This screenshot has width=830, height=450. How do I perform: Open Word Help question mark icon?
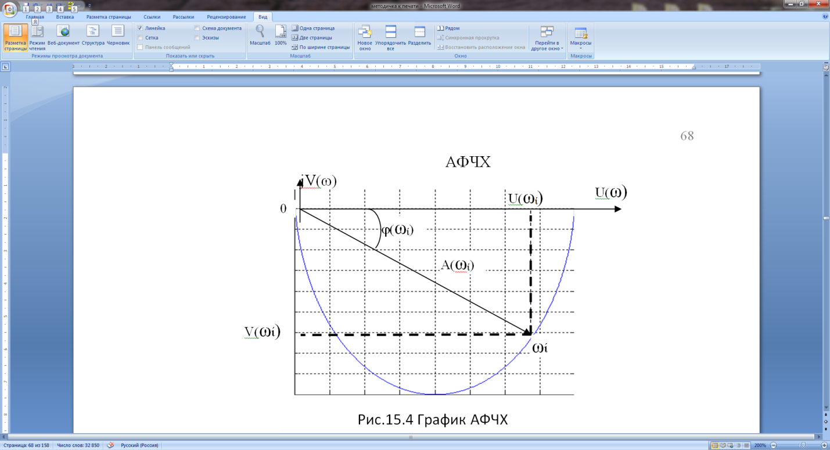[x=825, y=17]
